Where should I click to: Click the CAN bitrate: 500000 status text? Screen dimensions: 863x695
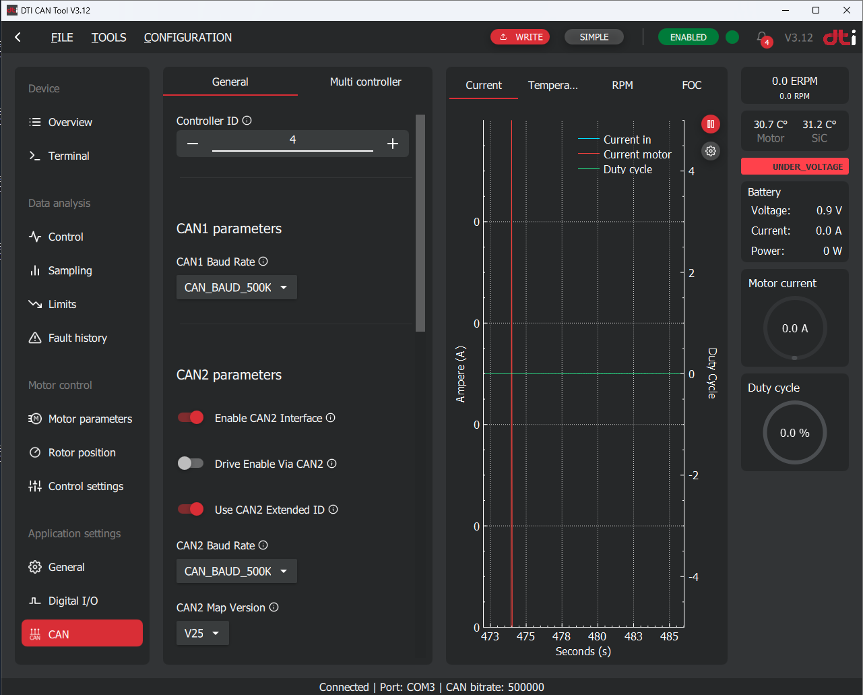(495, 687)
